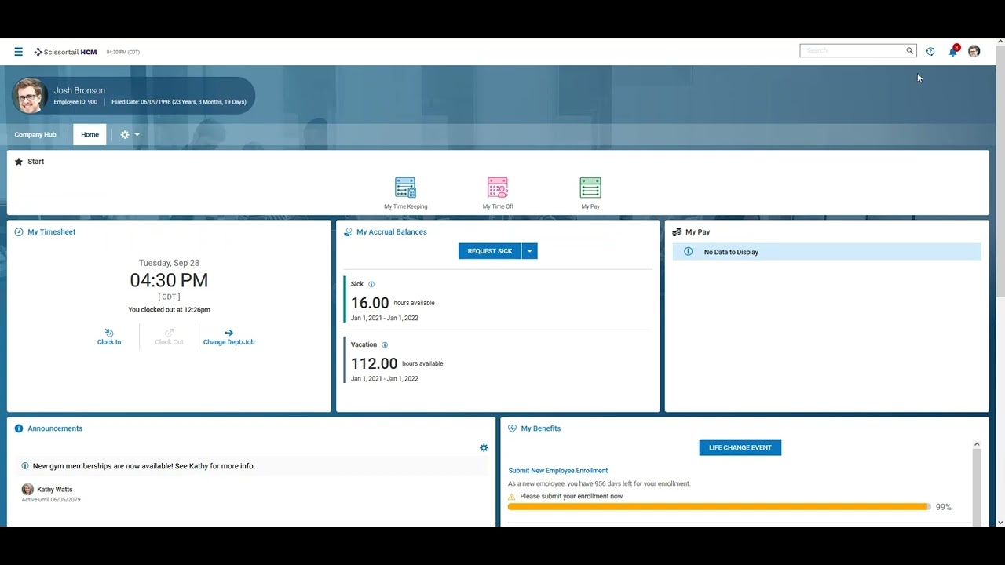
Task: Open the My Pay shortcut icon
Action: 590,188
